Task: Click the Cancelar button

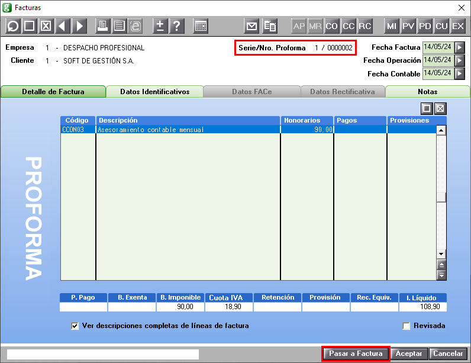Action: (x=448, y=354)
